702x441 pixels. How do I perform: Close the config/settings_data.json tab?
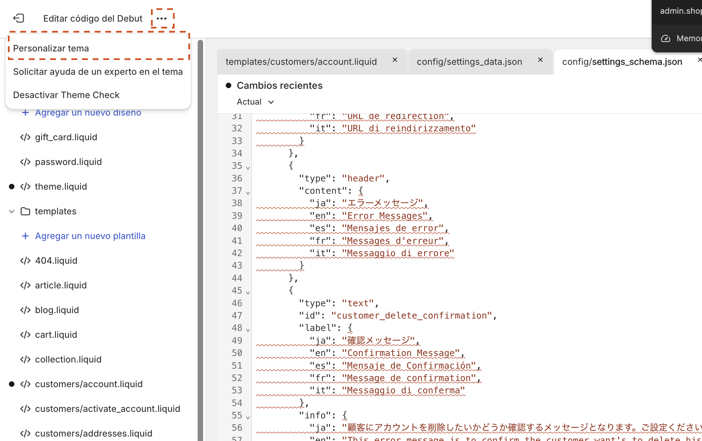point(540,60)
